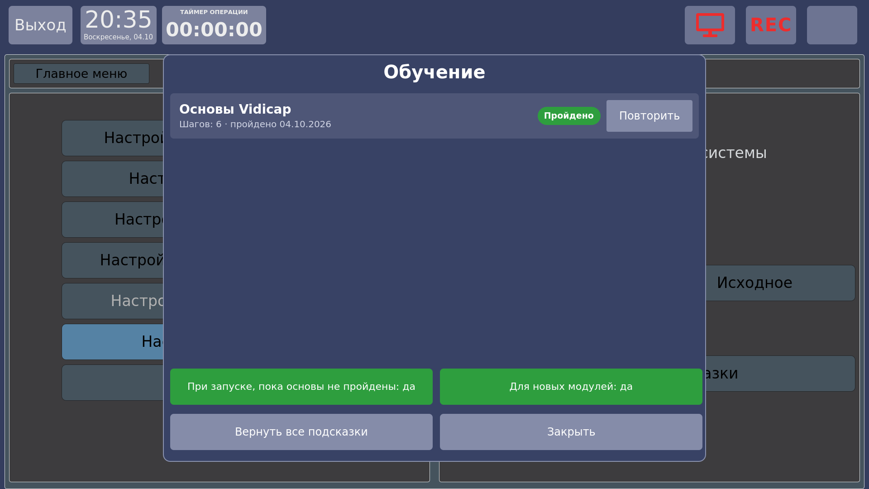Click the red monitor display icon
The height and width of the screenshot is (489, 869).
(710, 25)
